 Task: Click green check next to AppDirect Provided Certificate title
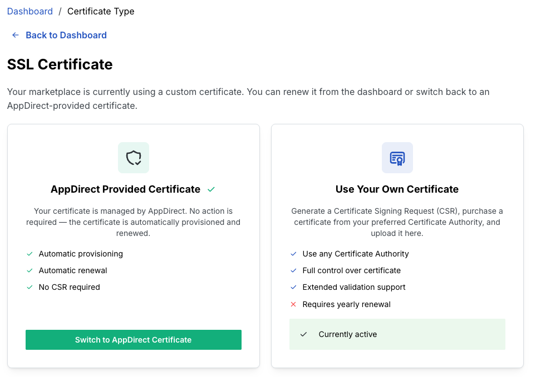(212, 189)
